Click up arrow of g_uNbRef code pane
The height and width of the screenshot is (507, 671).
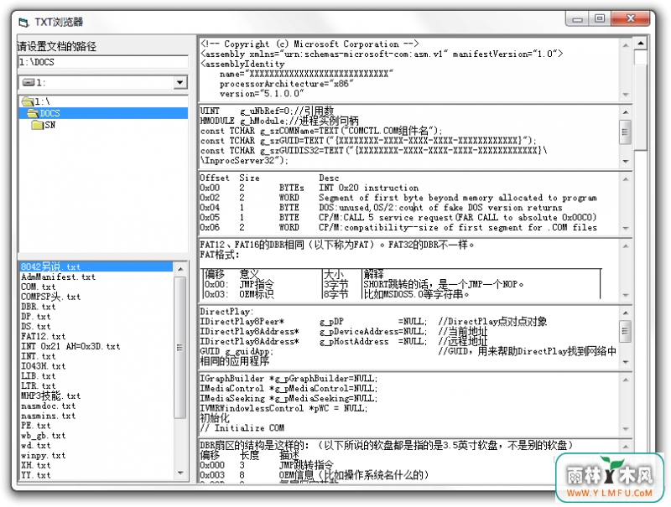click(x=626, y=112)
